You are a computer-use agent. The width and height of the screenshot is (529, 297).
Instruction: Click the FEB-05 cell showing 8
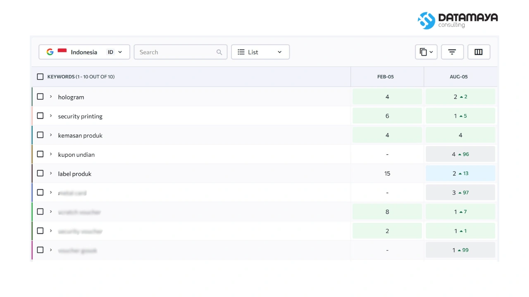pyautogui.click(x=387, y=212)
